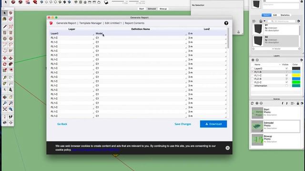Open the Edit tab in Components panel
Viewport: 305px width, 171px height.
click(275, 15)
